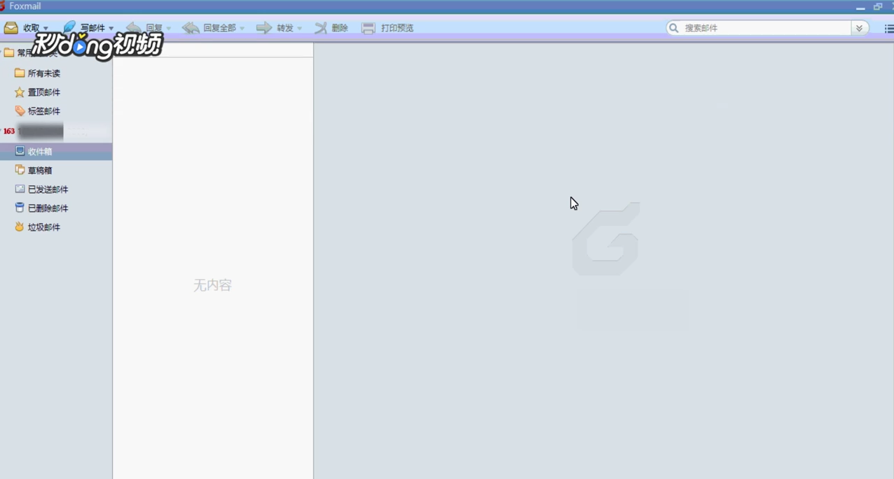Click the common folders group icon

point(9,52)
